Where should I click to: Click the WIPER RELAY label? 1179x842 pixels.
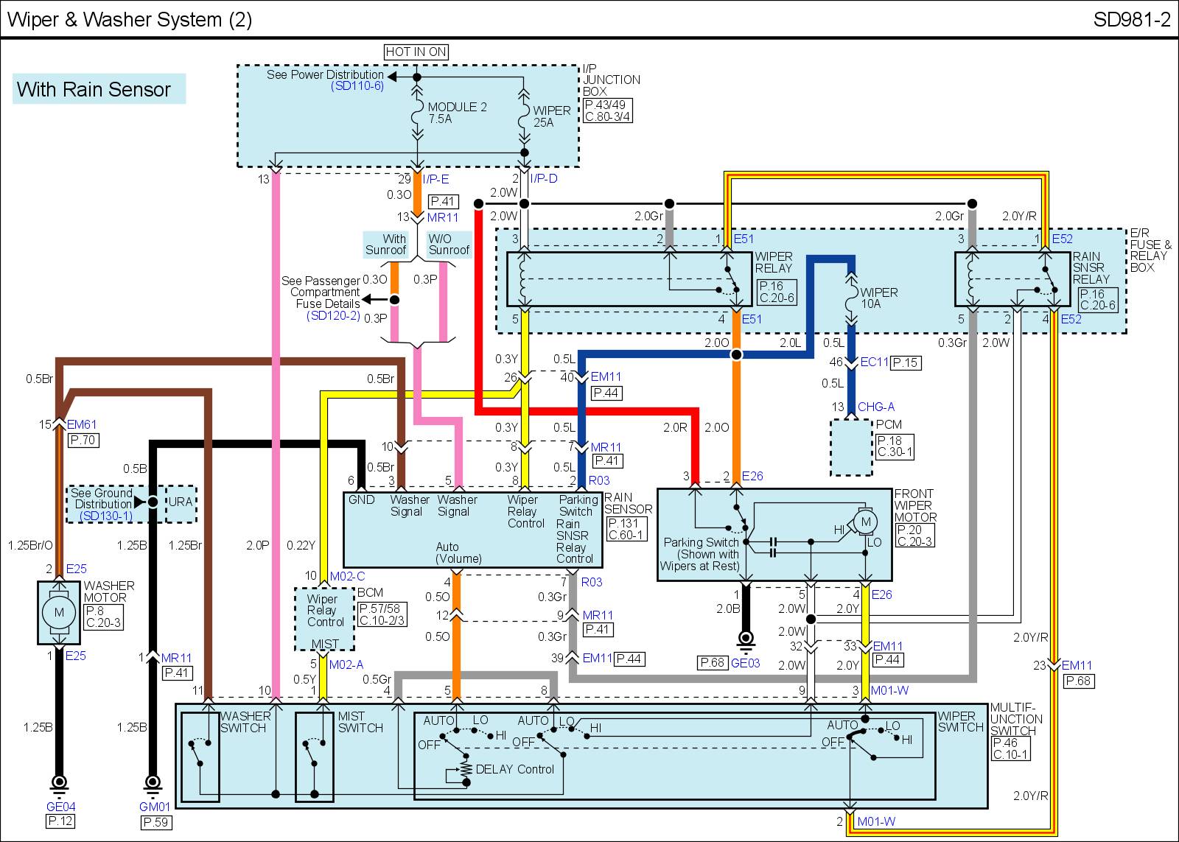point(774,262)
